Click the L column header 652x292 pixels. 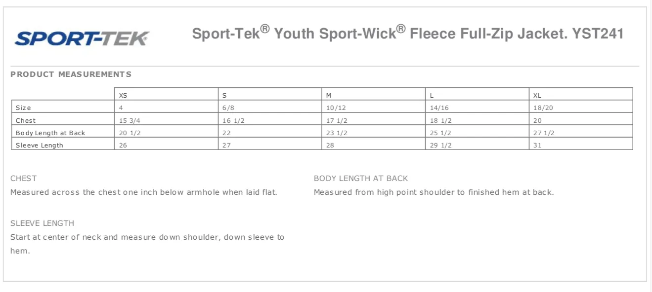point(478,94)
